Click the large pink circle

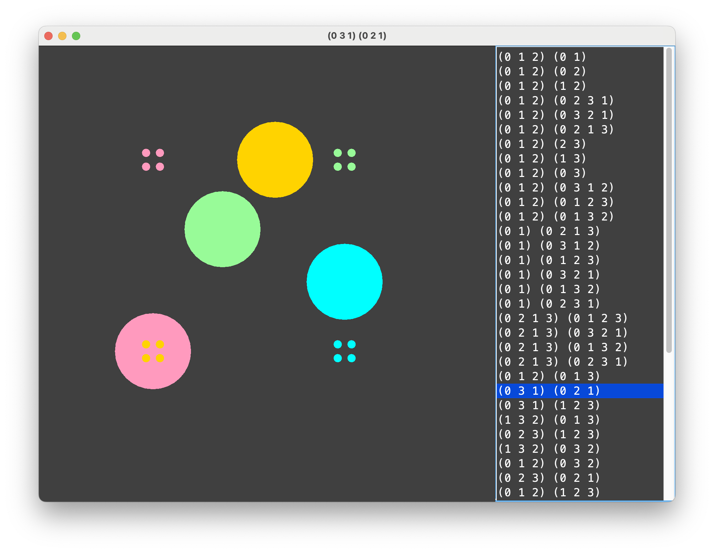(x=153, y=351)
